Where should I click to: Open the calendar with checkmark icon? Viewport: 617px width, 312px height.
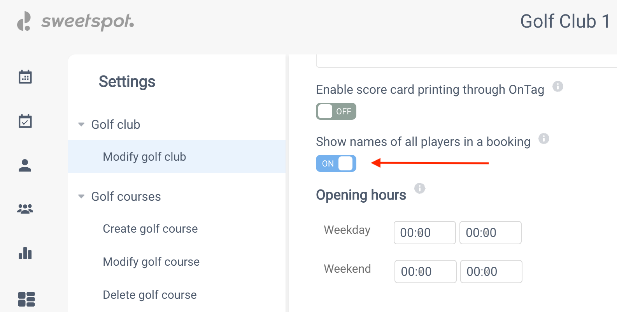click(25, 121)
